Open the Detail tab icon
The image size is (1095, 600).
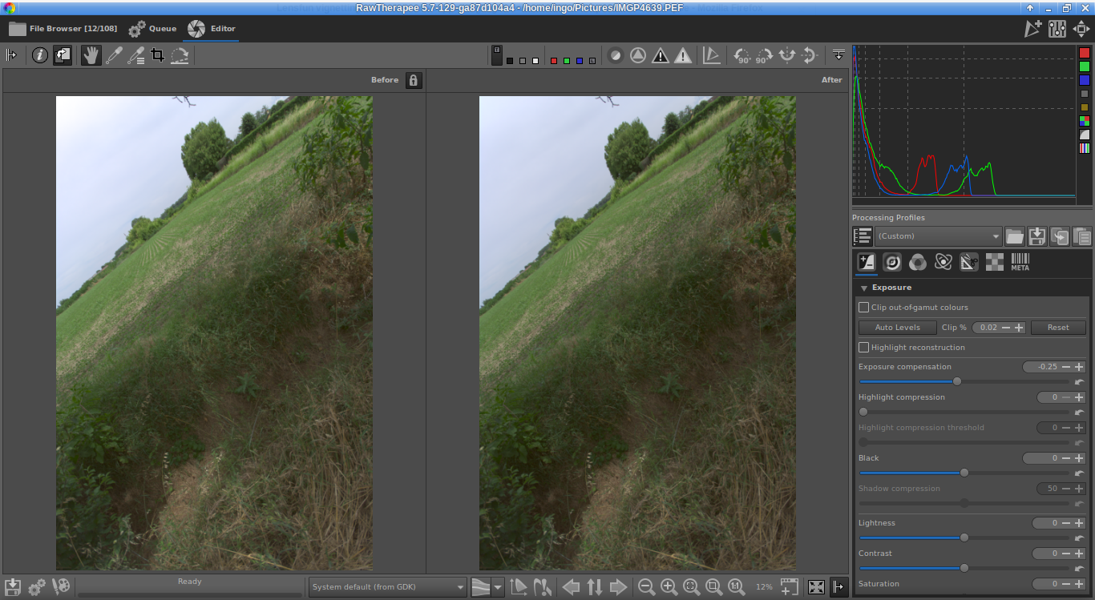[892, 262]
